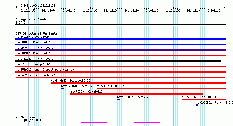Click the small blue nsv5608892 marker
The width and height of the screenshot is (233, 126).
[118, 100]
